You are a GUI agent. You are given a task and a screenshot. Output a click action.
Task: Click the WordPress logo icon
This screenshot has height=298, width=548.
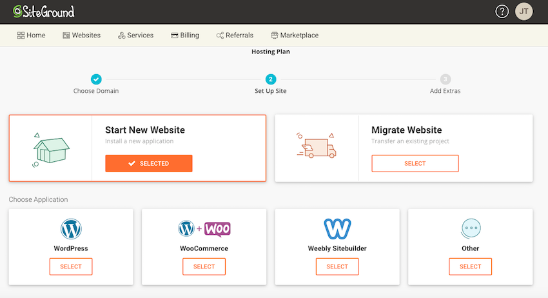click(71, 229)
